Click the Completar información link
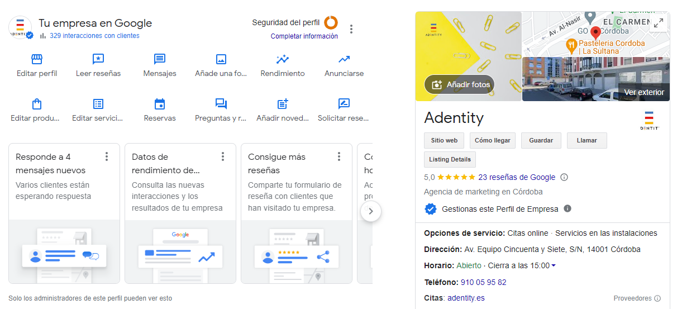677x309 pixels. point(304,36)
